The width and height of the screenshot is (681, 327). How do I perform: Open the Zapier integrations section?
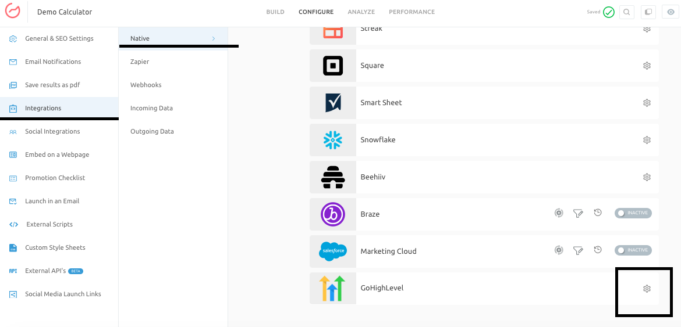140,62
